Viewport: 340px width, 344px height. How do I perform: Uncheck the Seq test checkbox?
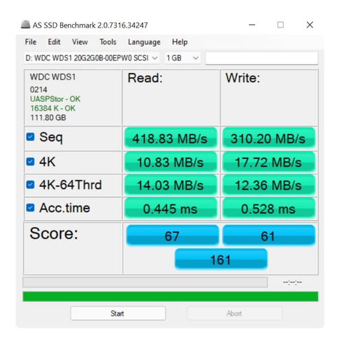coord(30,137)
